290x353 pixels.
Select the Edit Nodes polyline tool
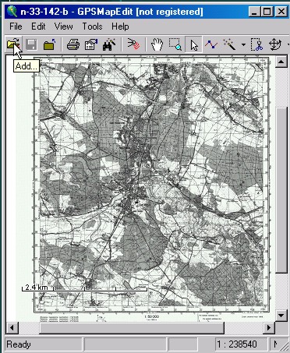211,44
